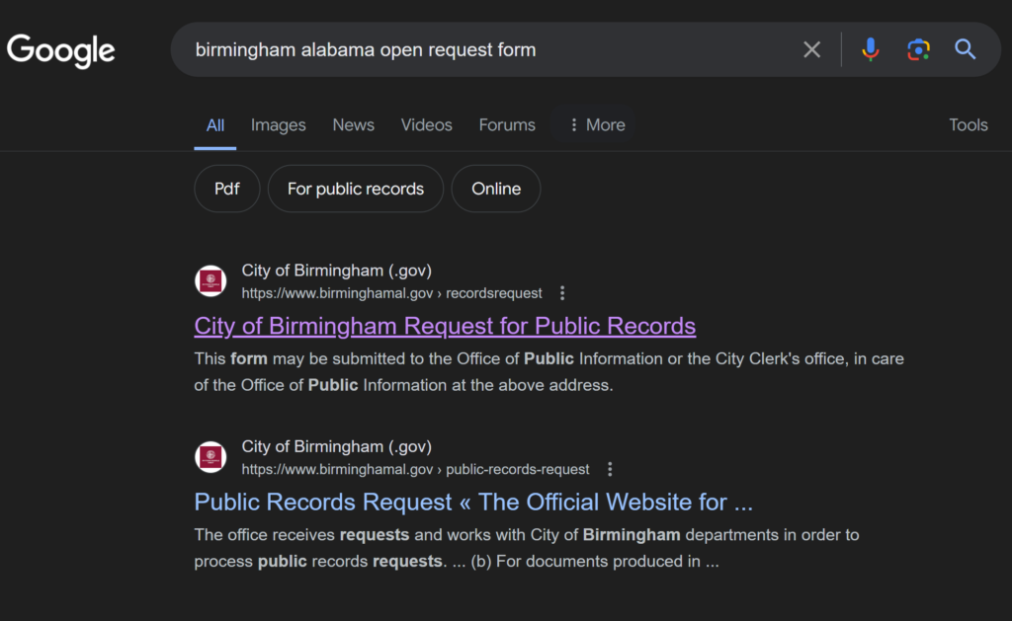Open the search Tools options
Image resolution: width=1012 pixels, height=621 pixels.
click(x=969, y=125)
